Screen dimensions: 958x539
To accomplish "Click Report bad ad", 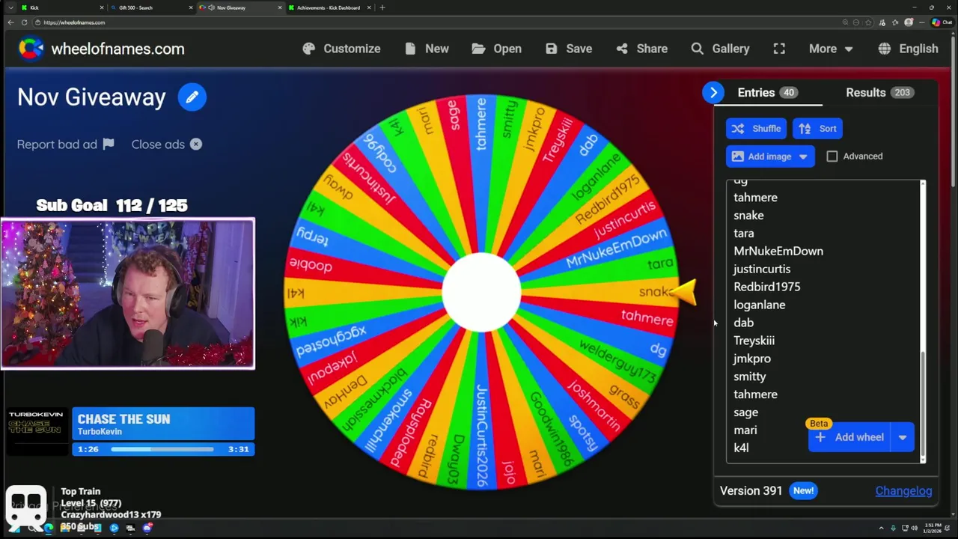I will pyautogui.click(x=66, y=144).
